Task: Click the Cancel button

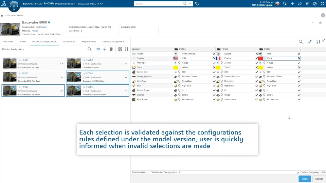Action: point(319,179)
